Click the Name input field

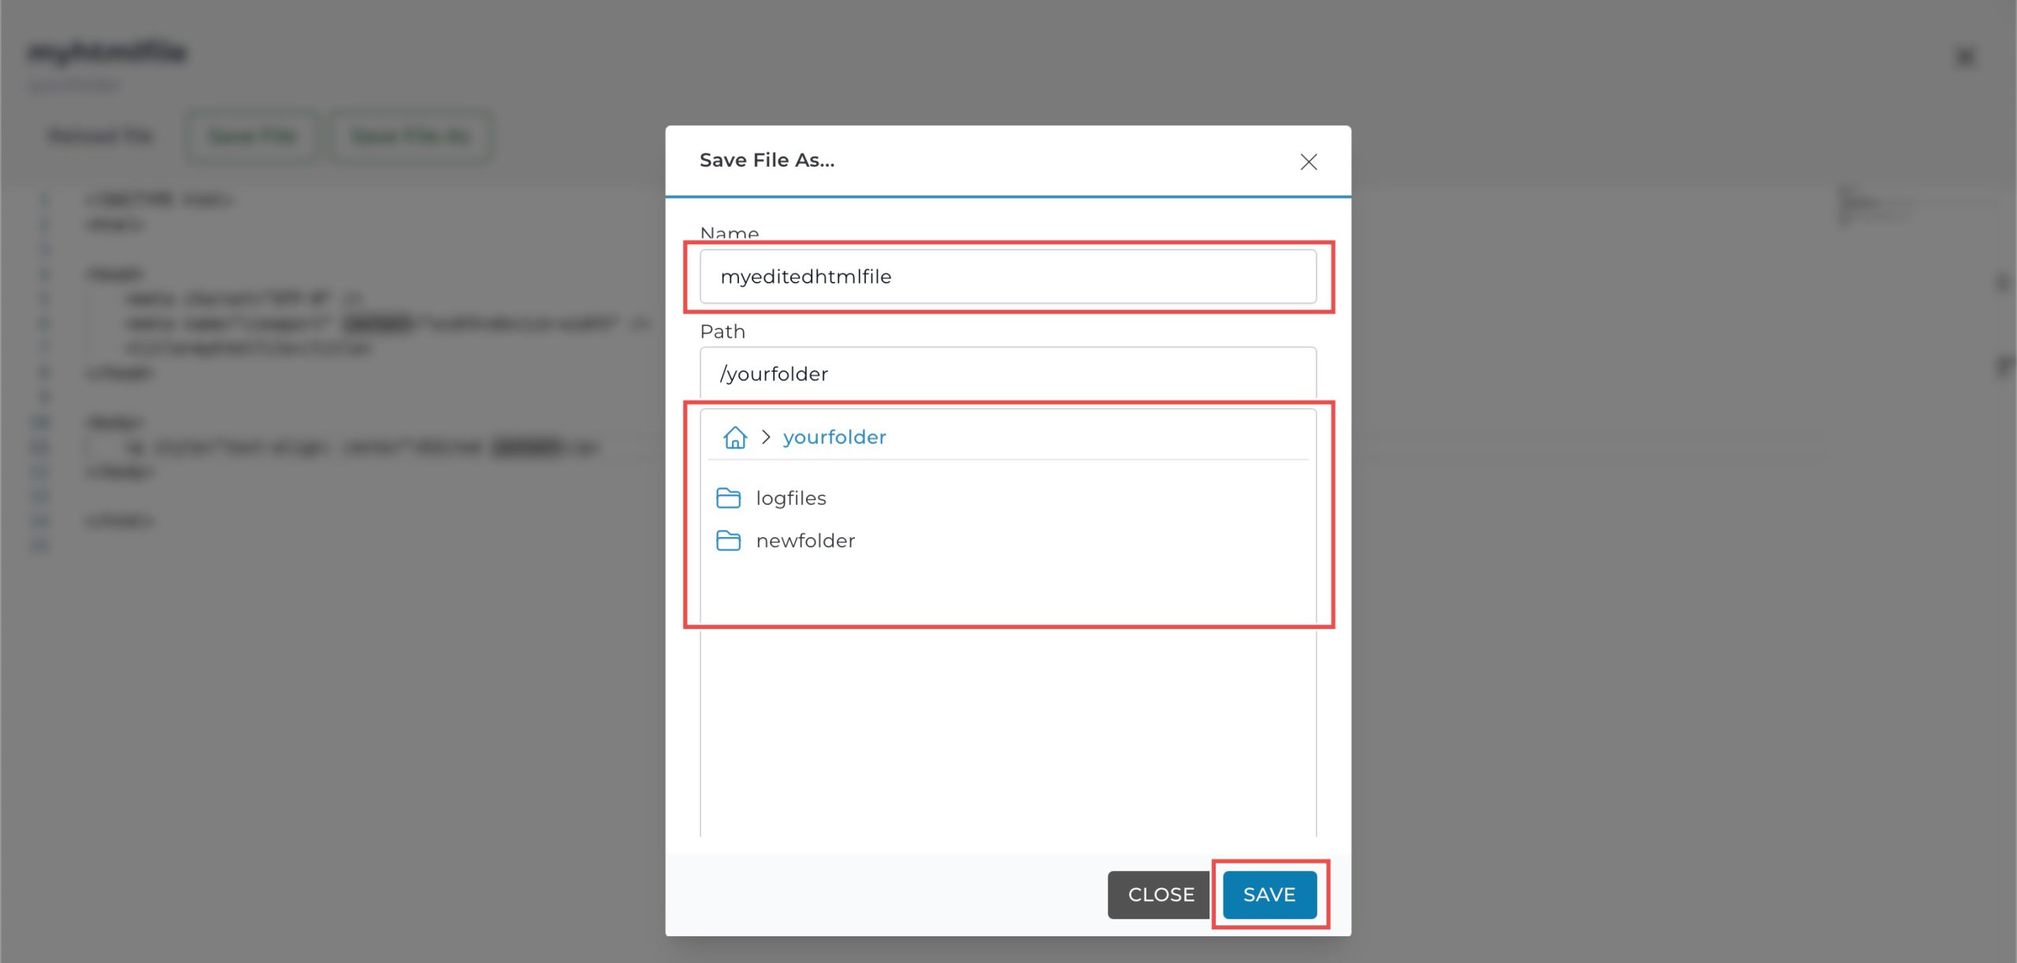(1007, 276)
